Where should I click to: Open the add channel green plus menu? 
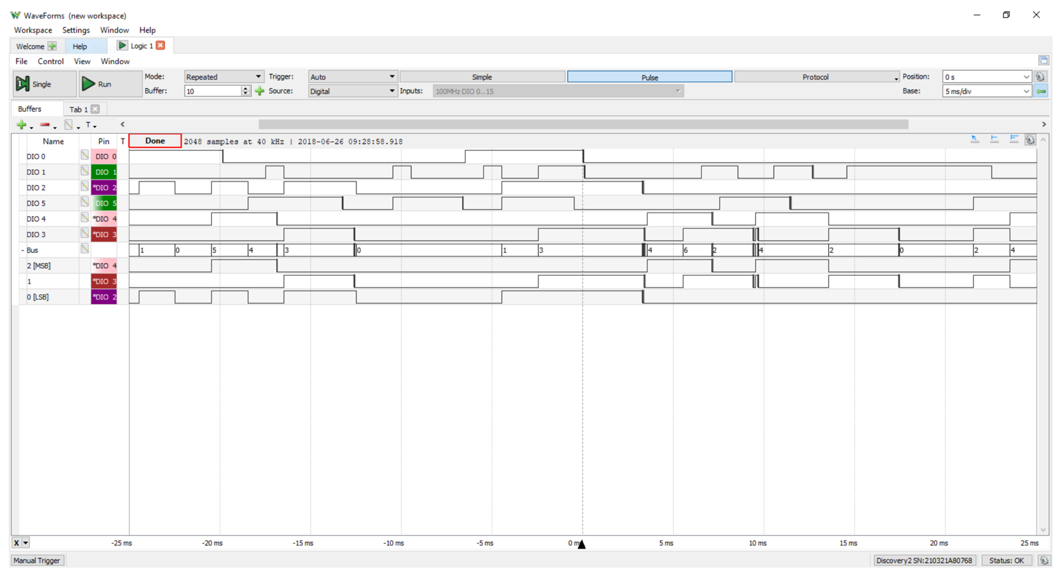point(22,125)
